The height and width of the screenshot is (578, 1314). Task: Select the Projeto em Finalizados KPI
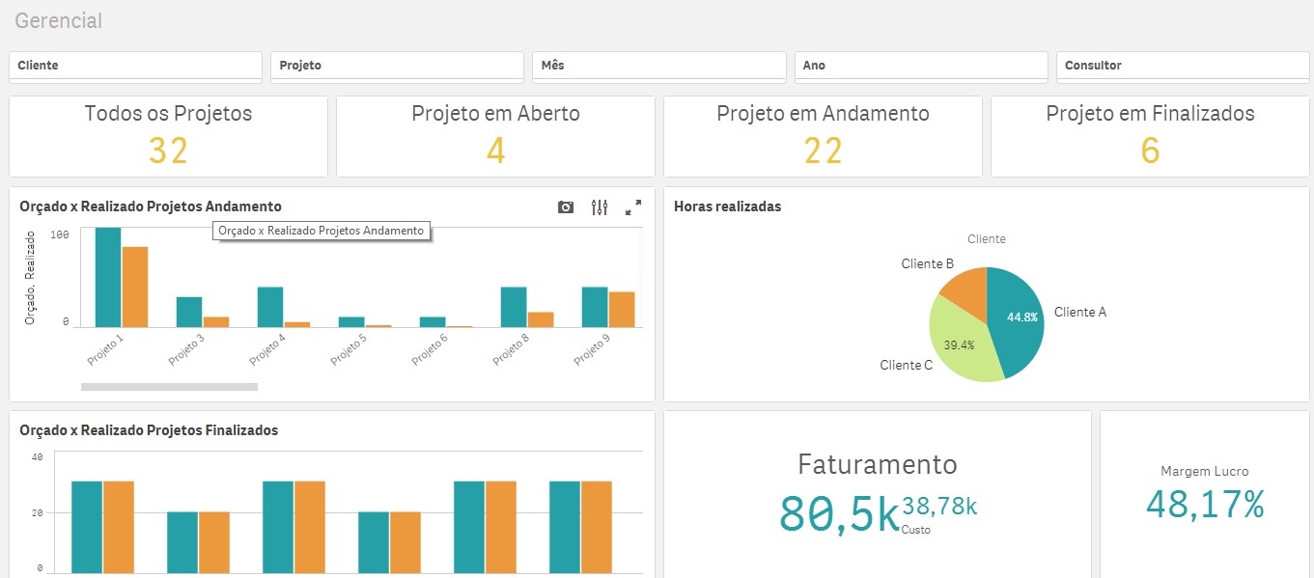point(1150,136)
